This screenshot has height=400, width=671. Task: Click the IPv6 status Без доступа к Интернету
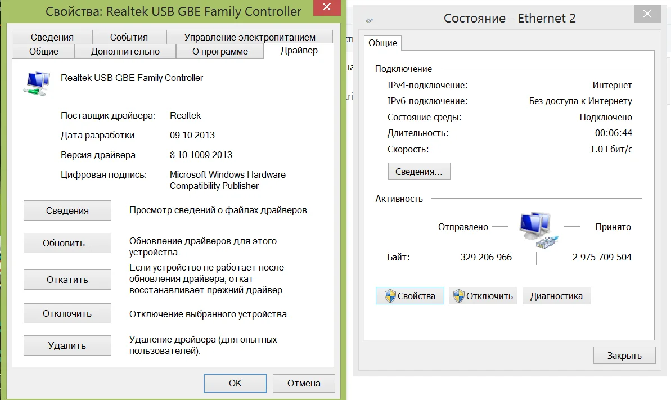(580, 101)
